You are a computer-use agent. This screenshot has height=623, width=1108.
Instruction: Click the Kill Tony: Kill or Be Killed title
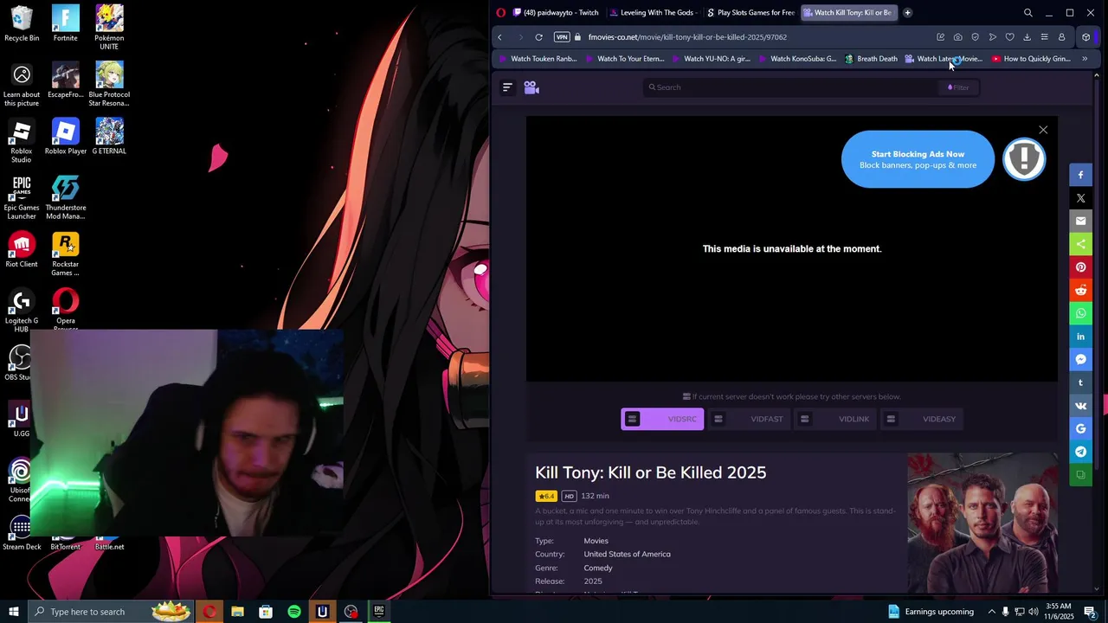point(650,472)
